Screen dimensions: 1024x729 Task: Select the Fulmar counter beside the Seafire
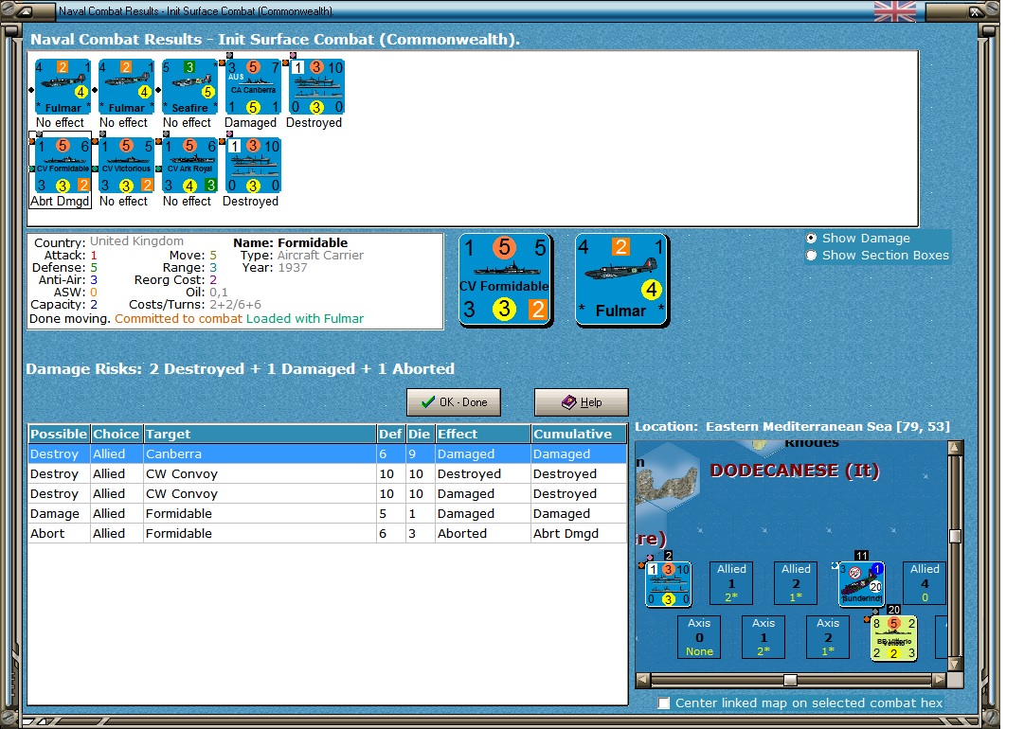127,87
